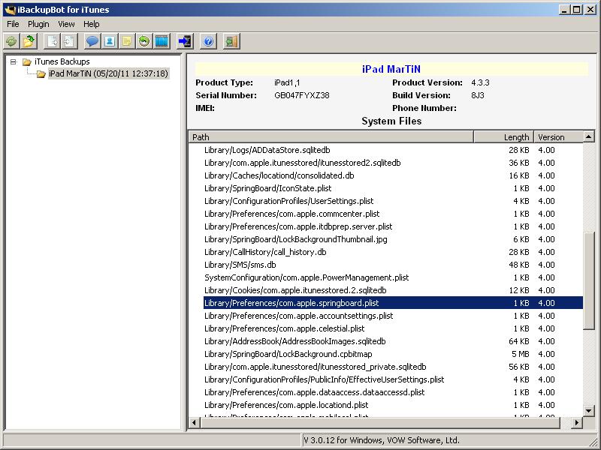
Task: Click the horizontal scroll left arrow
Action: click(195, 422)
